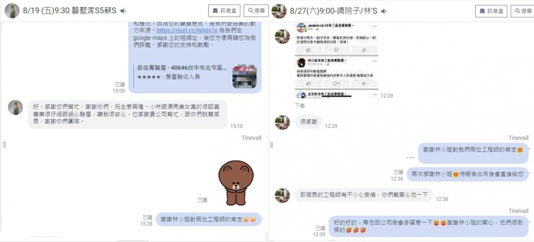Click the 好，感謝您們幫忙 customer message bubble
The height and width of the screenshot is (242, 534).
click(128, 114)
